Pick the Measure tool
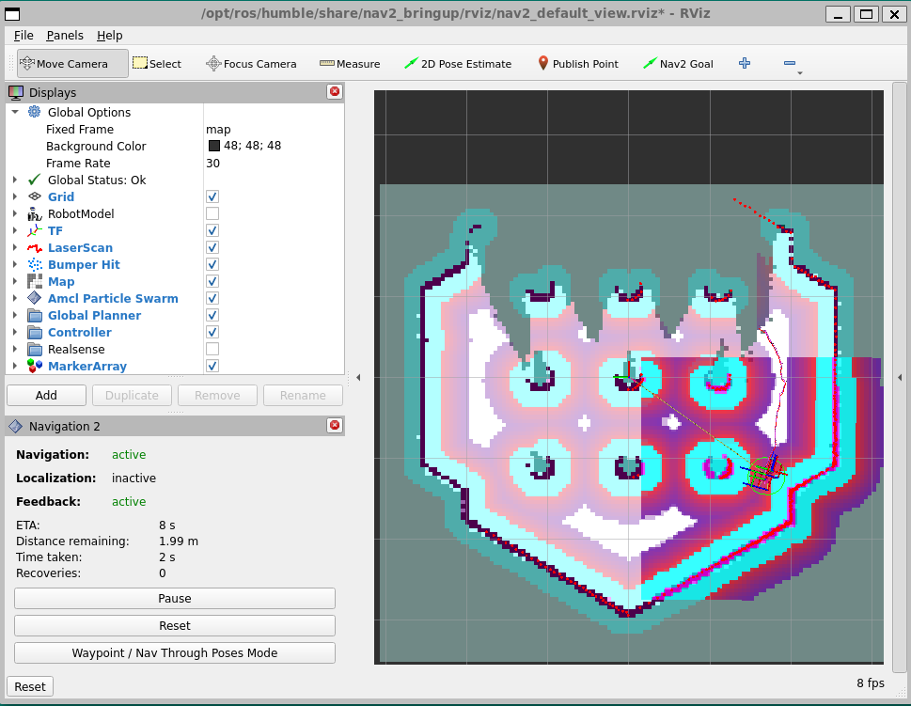 tap(350, 64)
